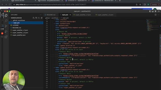Open editor more actions ellipsis menu
161x90 pixels.
[x=158, y=15]
